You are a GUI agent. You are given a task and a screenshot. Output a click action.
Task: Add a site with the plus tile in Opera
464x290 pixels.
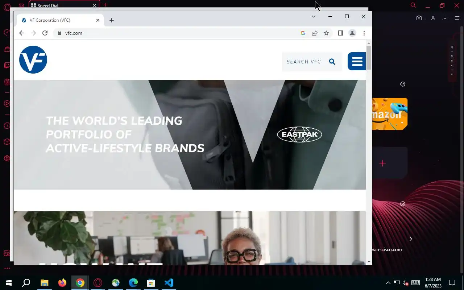(x=382, y=163)
